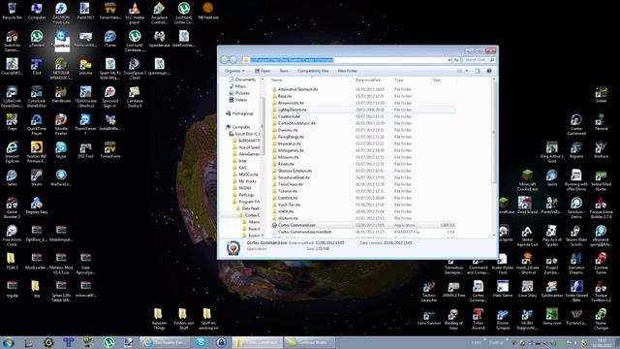Sort files by Name column header
Viewport: 620px width, 349px height.
[277, 79]
